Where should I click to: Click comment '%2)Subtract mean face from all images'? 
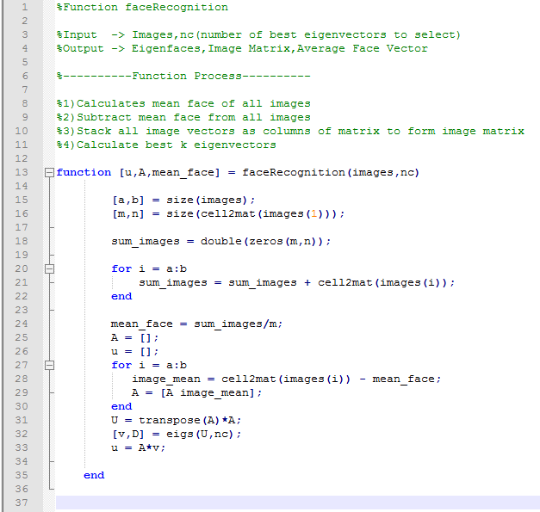pos(183,117)
